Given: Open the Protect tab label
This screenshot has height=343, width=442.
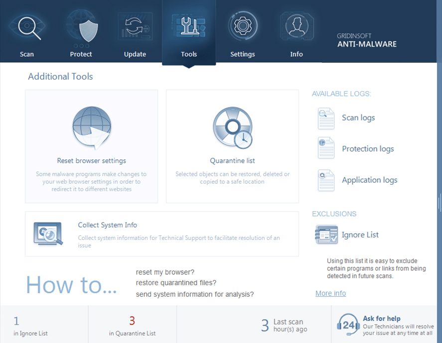Looking at the screenshot, I should coord(81,54).
